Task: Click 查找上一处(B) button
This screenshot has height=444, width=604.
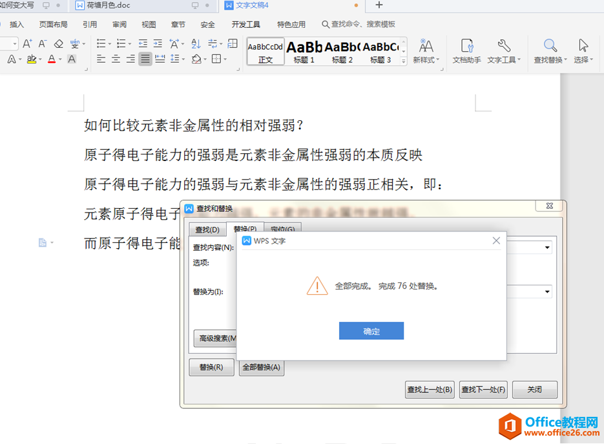Action: pos(430,389)
